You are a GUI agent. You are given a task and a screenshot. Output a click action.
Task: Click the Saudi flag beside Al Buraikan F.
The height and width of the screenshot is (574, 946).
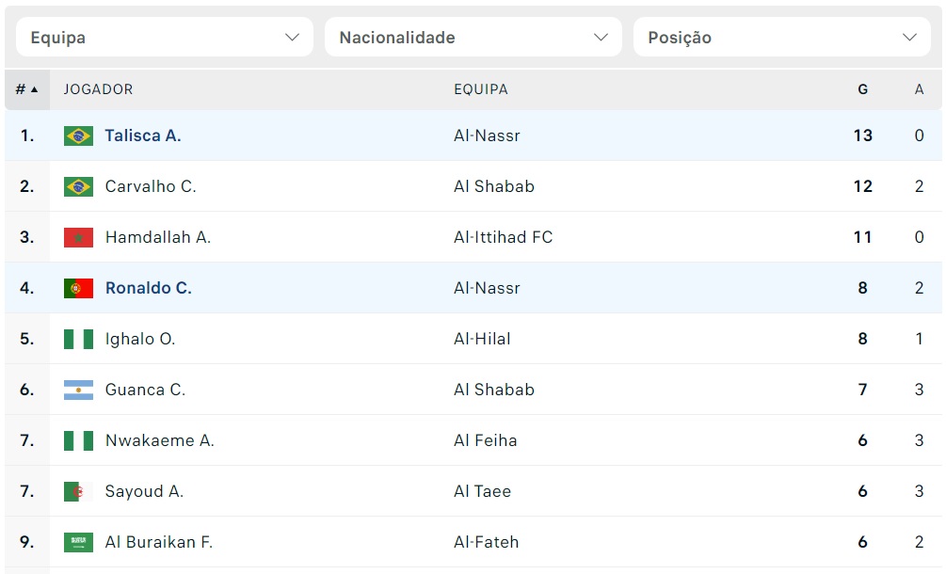78,542
